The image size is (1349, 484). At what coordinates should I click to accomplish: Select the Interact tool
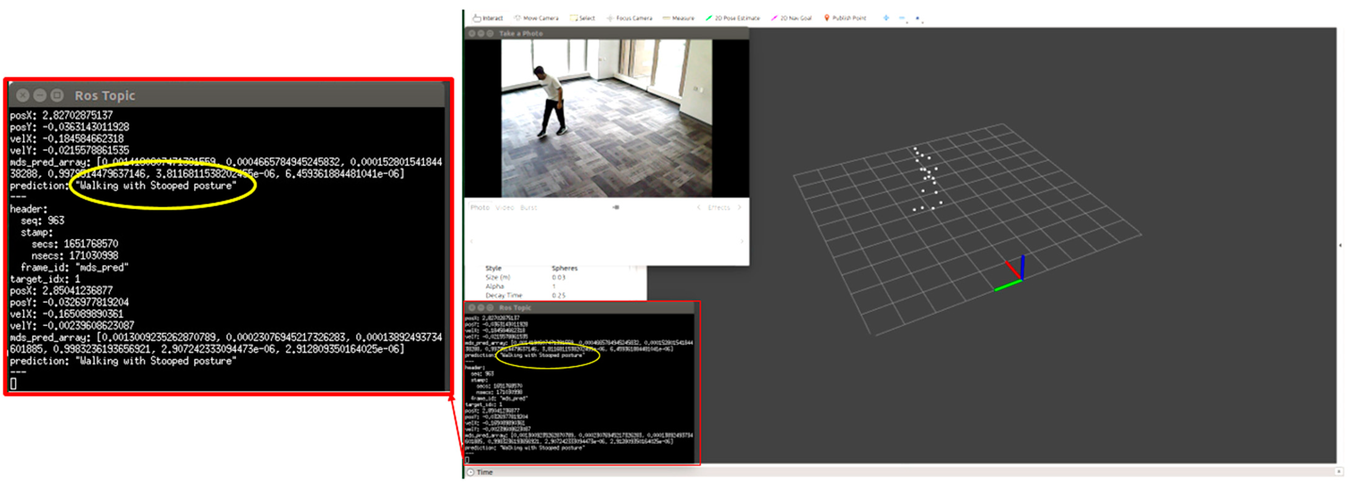tap(488, 18)
